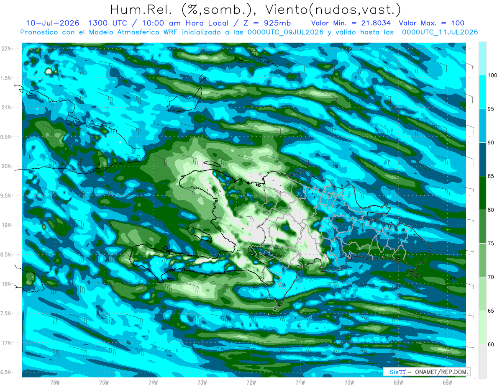Click the 21N latitude label

pyautogui.click(x=7, y=107)
